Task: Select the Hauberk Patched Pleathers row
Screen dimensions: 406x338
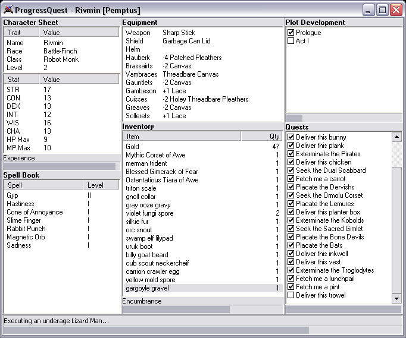Action: click(203, 58)
